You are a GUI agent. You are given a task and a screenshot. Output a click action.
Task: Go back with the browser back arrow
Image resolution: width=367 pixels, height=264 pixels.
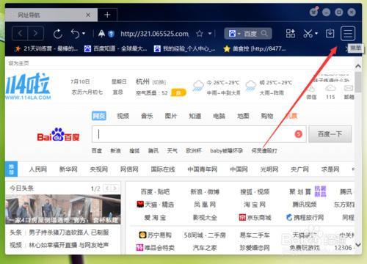pyautogui.click(x=20, y=33)
